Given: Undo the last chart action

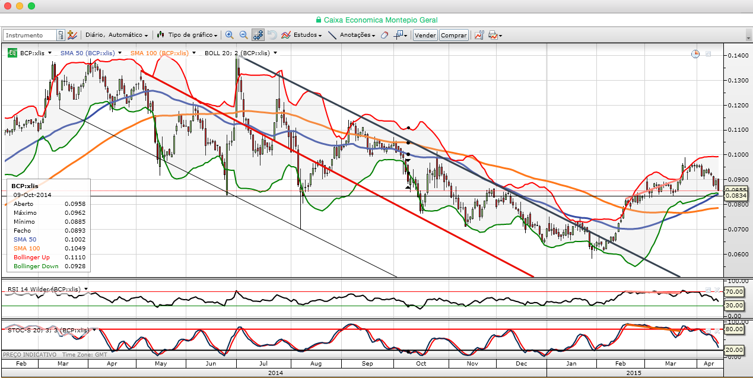Looking at the screenshot, I should (272, 35).
